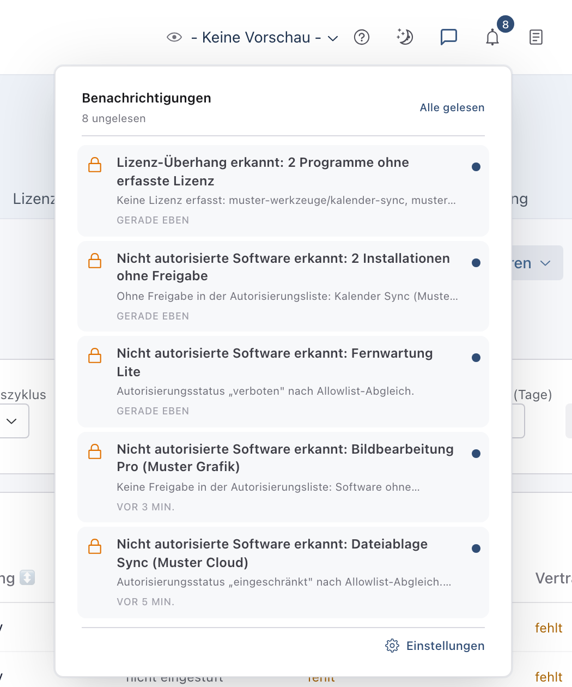572x687 pixels.
Task: Click the Alle gelesen link
Action: 452,107
